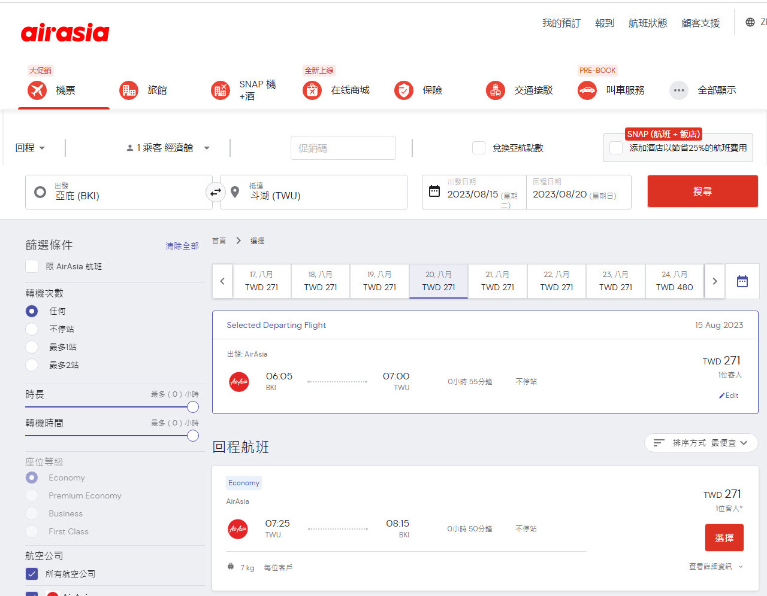Viewport: 767px width, 596px height.
Task: Click 選擇 to choose the return flight
Action: (x=724, y=538)
